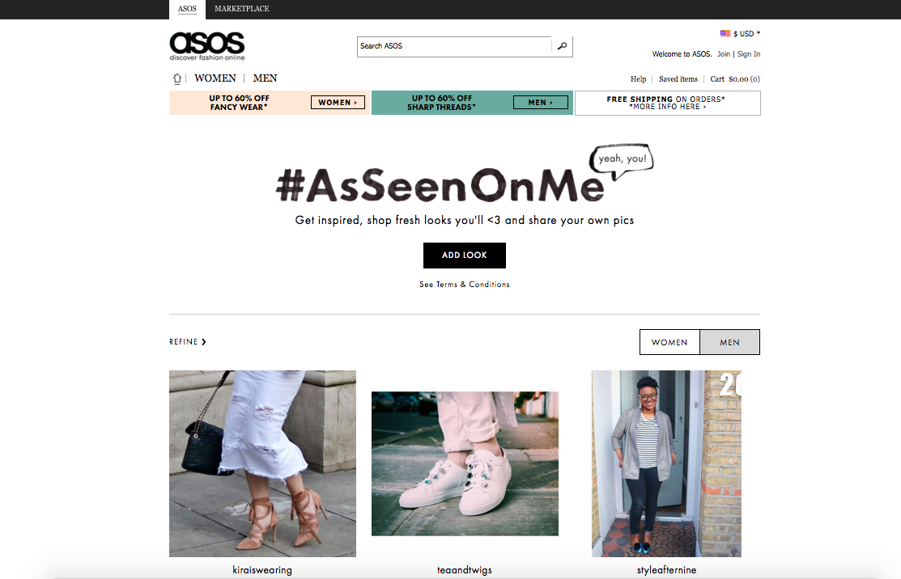Click the US flag currency icon
Image resolution: width=901 pixels, height=579 pixels.
[x=725, y=33]
